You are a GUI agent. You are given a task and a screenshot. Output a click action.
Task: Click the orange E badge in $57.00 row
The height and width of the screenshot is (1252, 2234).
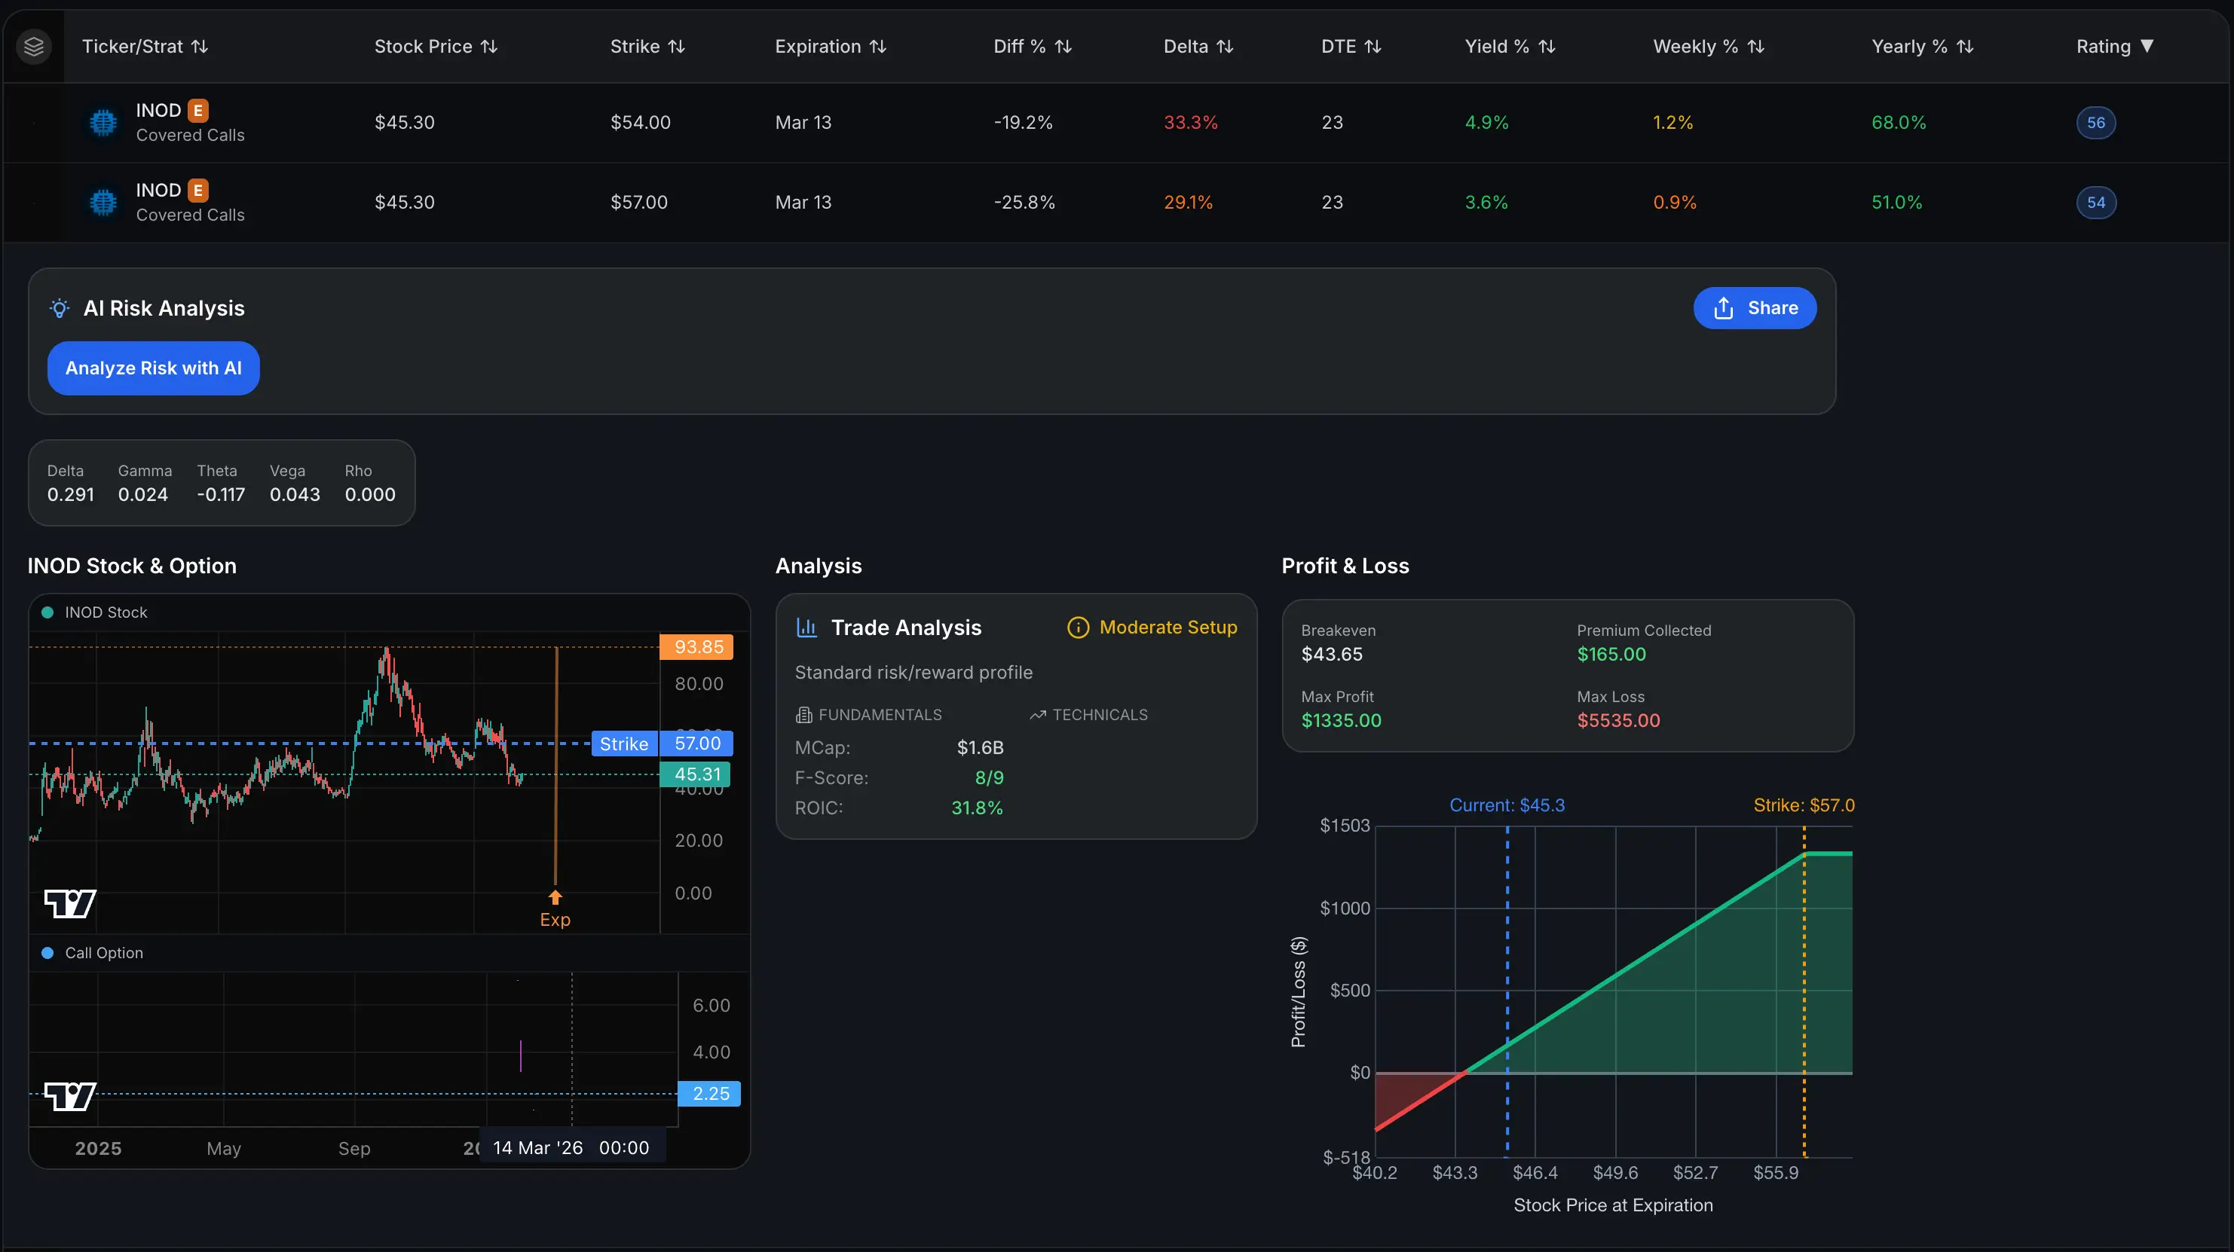(x=197, y=190)
